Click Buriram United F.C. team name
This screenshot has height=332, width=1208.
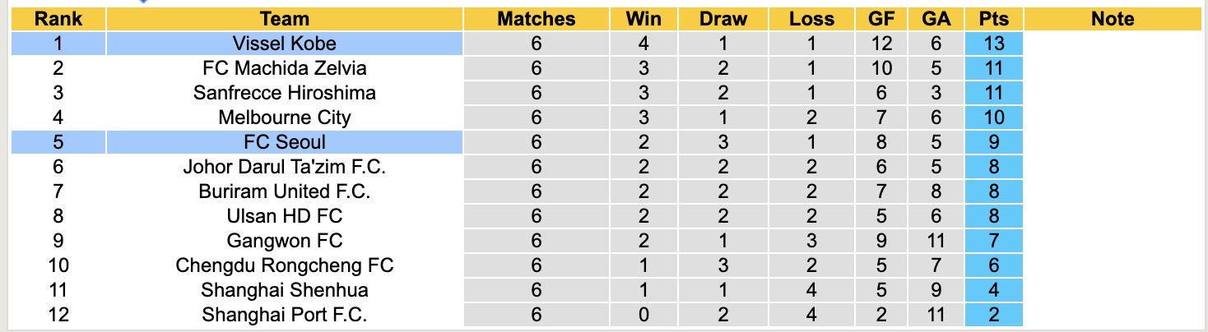pos(284,191)
